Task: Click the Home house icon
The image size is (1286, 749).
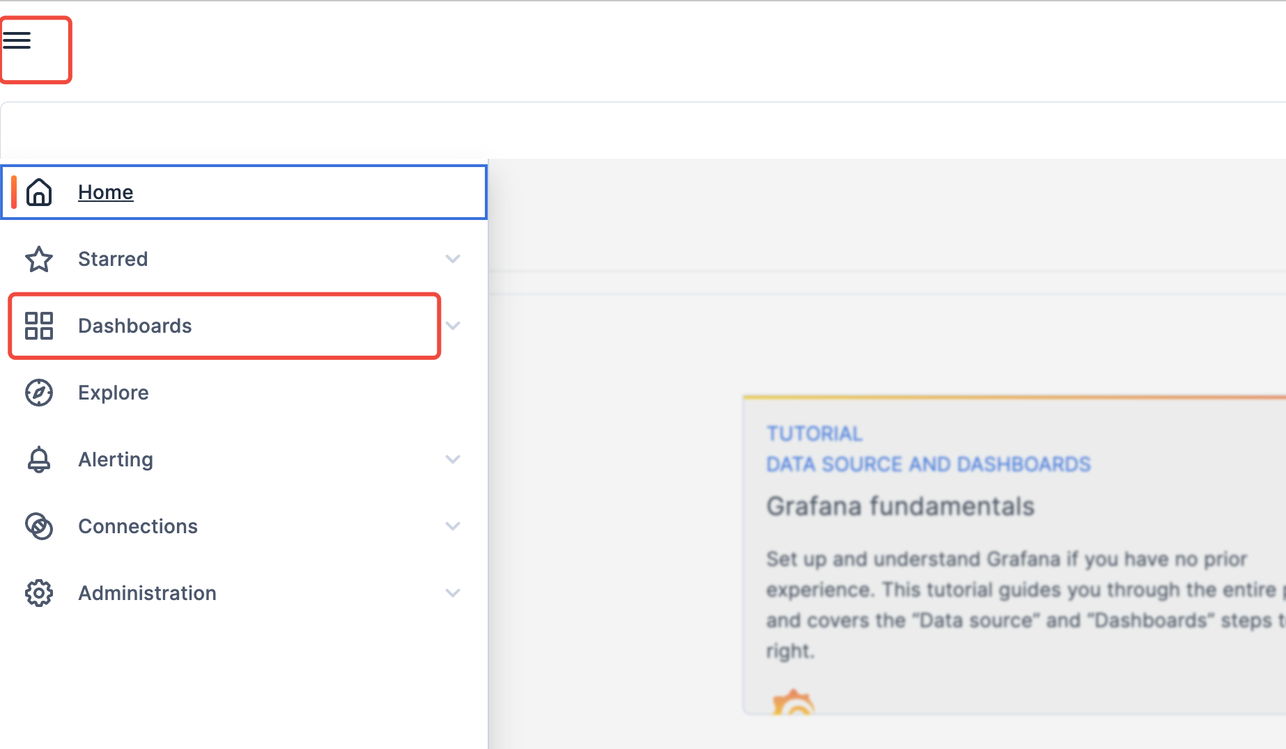Action: [x=39, y=192]
